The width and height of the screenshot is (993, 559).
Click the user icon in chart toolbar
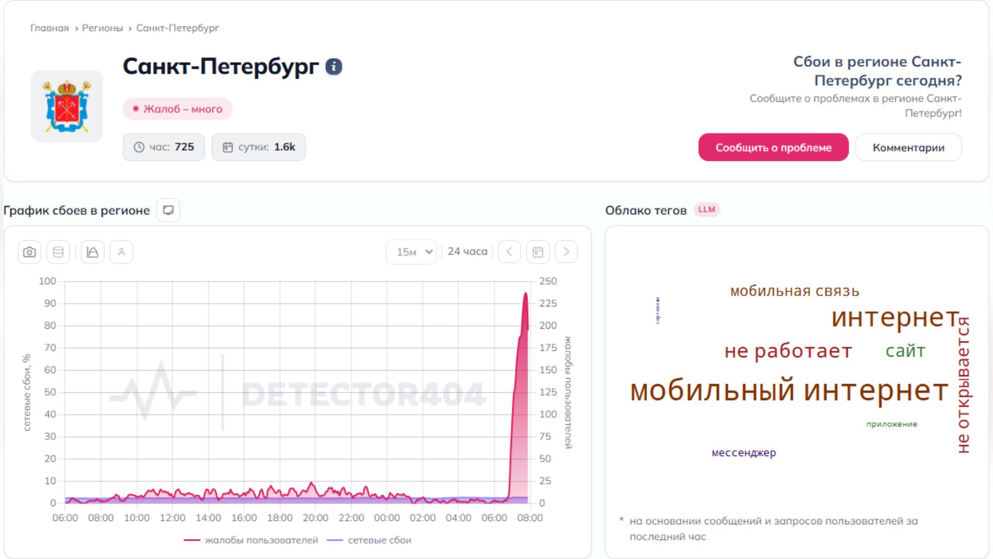coord(122,252)
